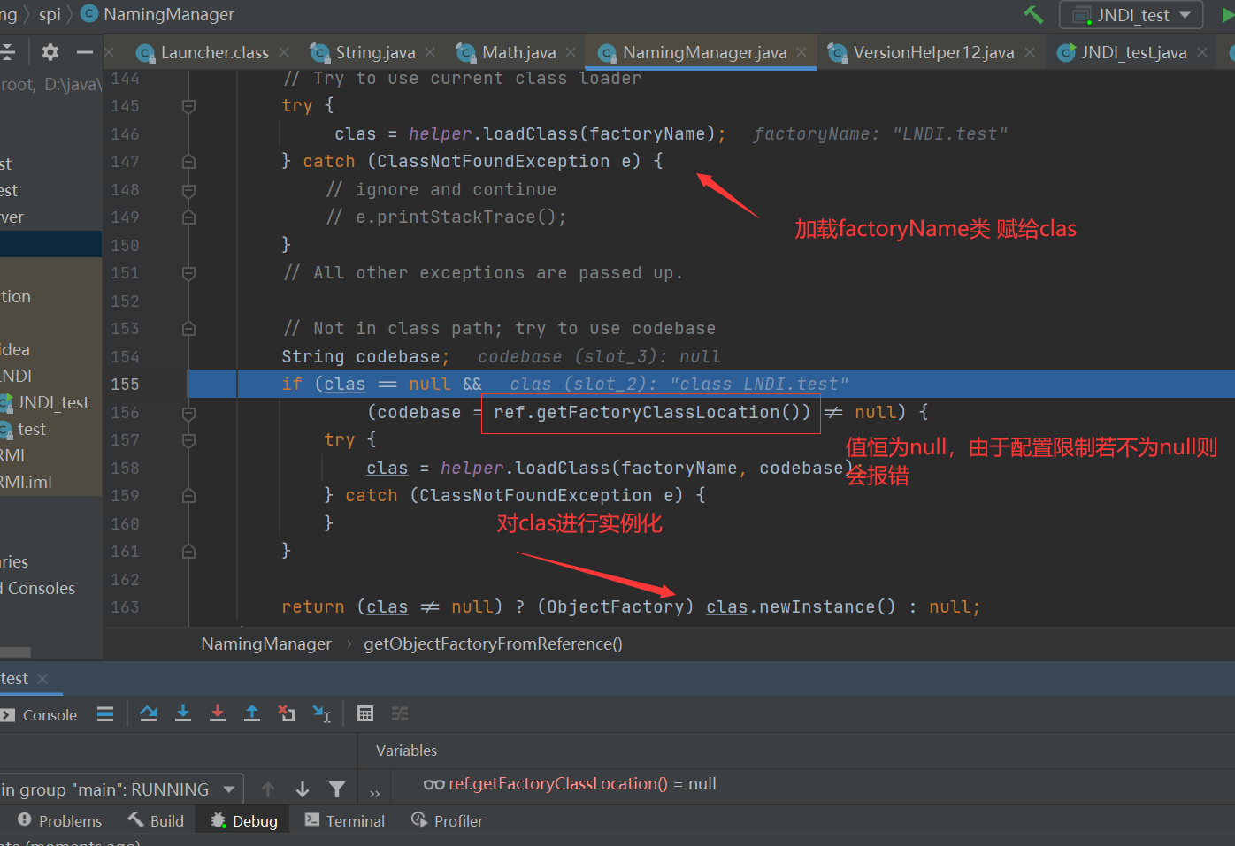Image resolution: width=1235 pixels, height=846 pixels.
Task: Run the JNDI_test configuration
Action: click(1228, 15)
